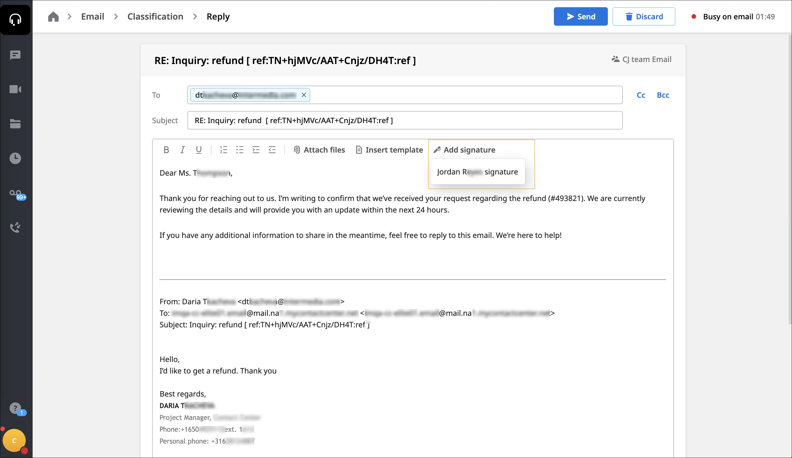
Task: Open the chat messages sidebar icon
Action: 15,55
